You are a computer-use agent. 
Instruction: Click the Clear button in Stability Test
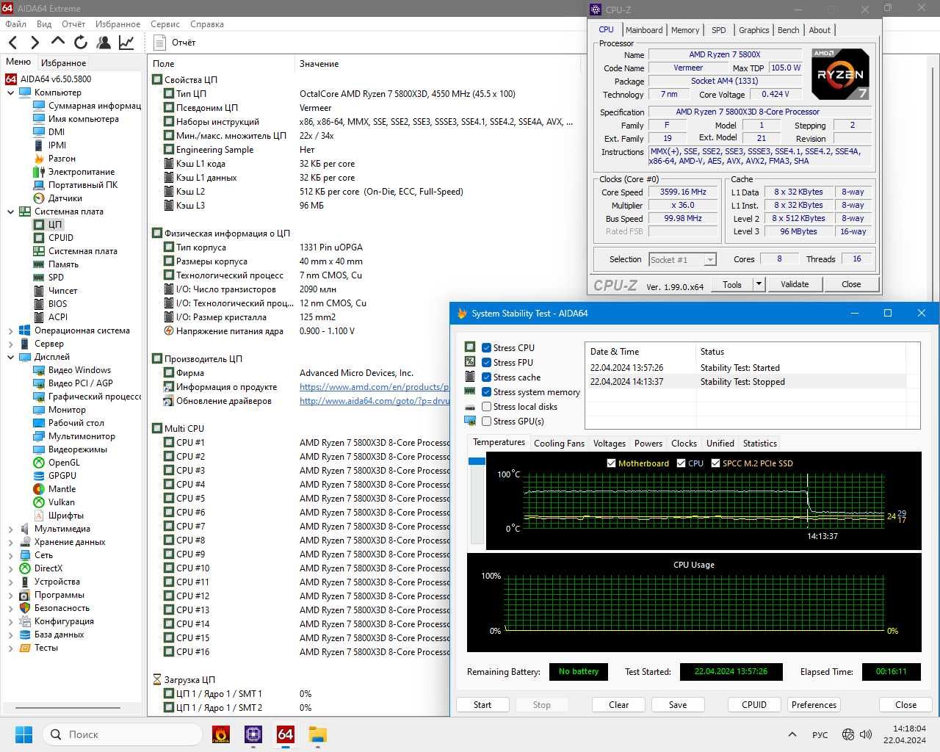pos(618,704)
